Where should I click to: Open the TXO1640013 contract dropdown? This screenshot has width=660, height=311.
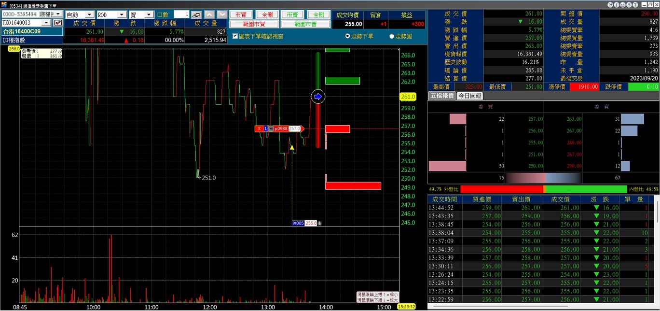[x=46, y=23]
